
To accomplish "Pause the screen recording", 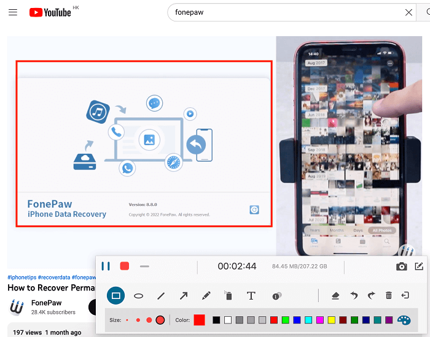I will 106,266.
